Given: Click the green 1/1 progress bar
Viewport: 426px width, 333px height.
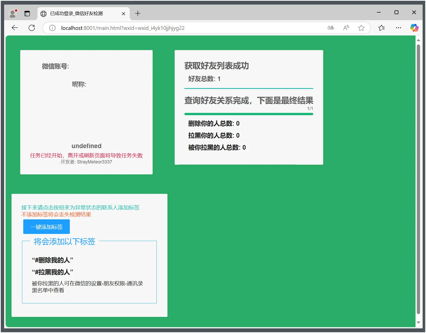Looking at the screenshot, I should tap(249, 114).
